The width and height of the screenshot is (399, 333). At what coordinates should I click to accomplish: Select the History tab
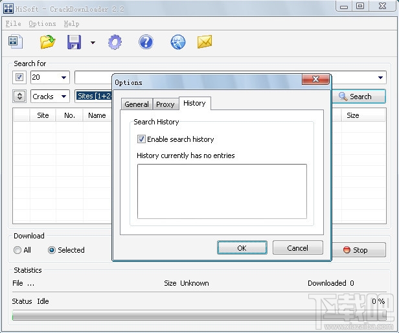pyautogui.click(x=195, y=103)
